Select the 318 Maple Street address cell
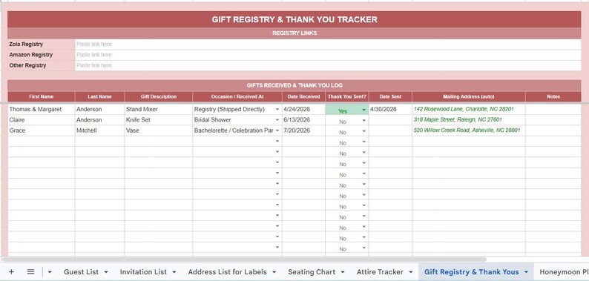589x281 pixels. 468,120
